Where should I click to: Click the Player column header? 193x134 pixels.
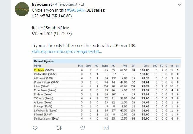38,66
